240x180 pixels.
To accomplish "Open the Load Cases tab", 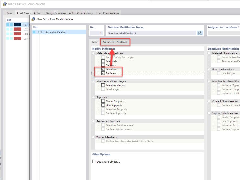I will pos(24,13).
